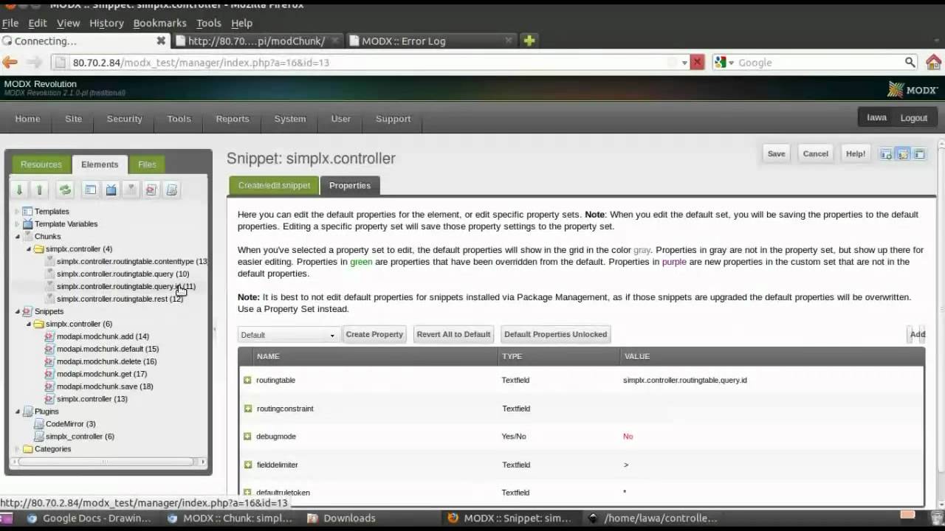Screen dimensions: 945x531
Task: Click the collapse-all green up-arrow tree icon
Action: pyautogui.click(x=40, y=190)
